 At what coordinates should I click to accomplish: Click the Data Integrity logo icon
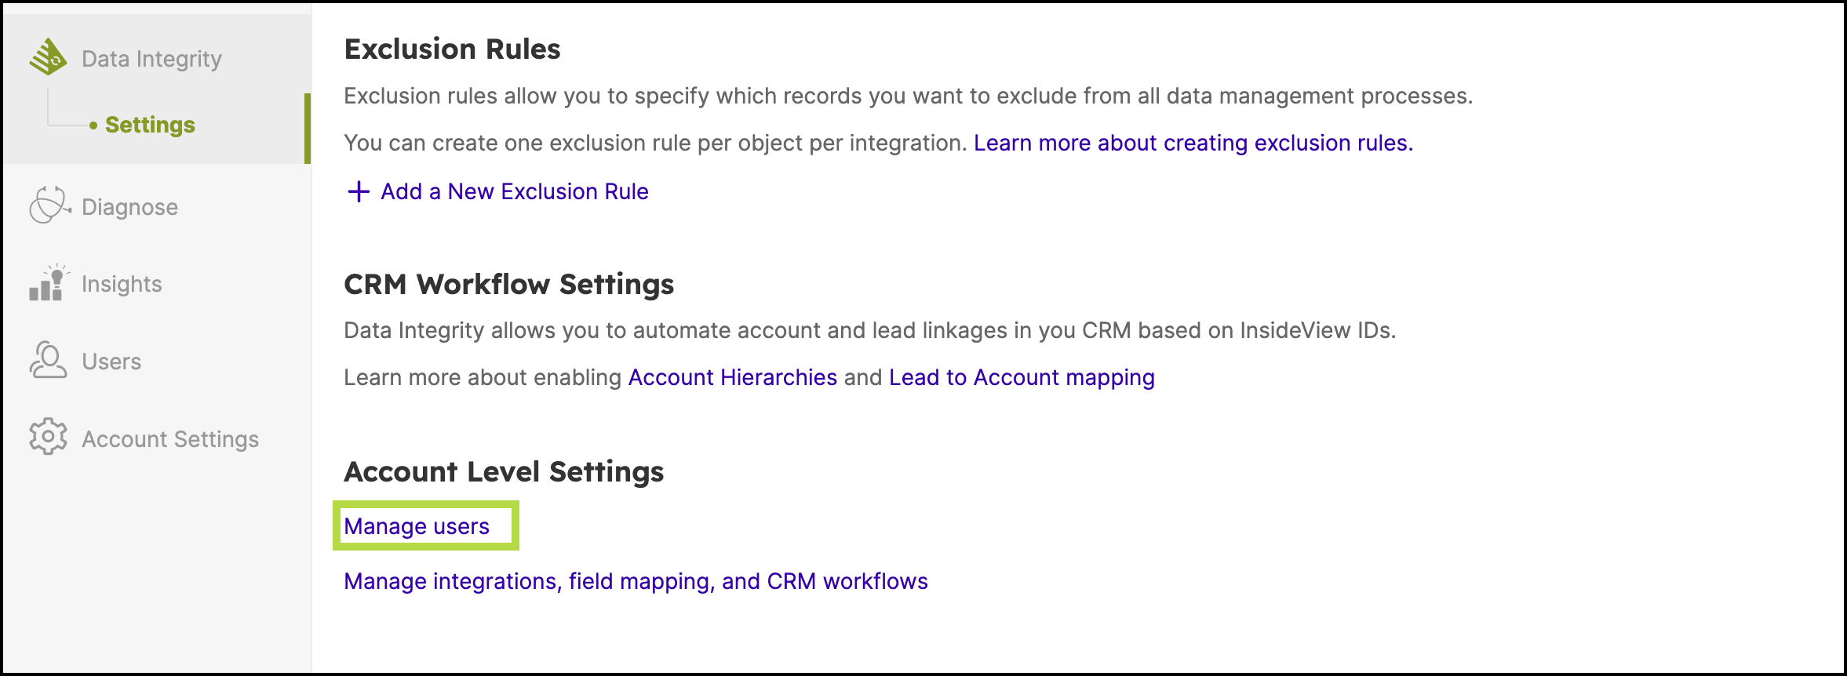coord(48,57)
